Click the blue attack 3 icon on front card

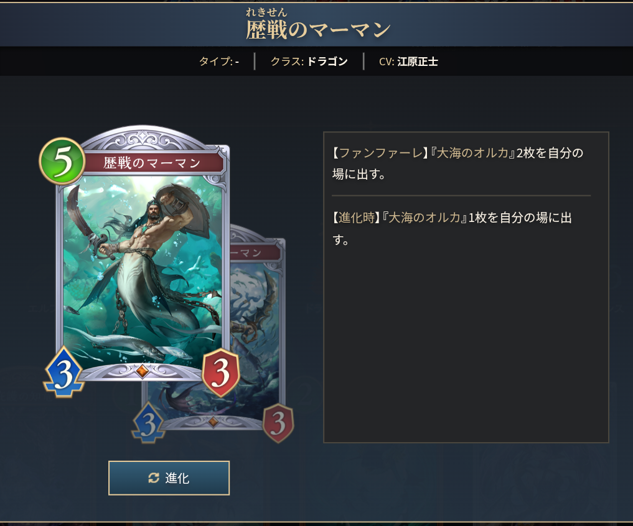(63, 372)
